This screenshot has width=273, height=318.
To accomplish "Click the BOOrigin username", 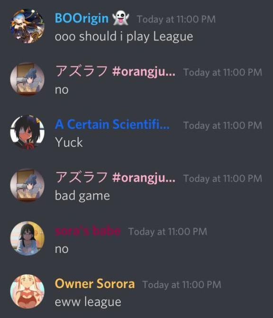I will tap(82, 19).
